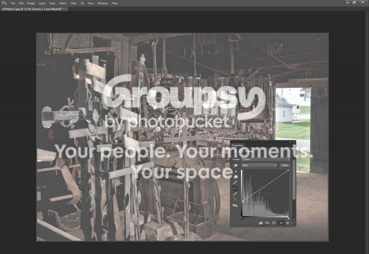Select the edit points curve tool
This screenshot has height=254, width=369.
pos(235,189)
